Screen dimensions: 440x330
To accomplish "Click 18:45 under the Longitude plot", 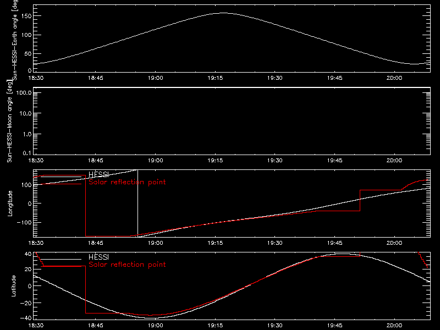I will point(95,243).
